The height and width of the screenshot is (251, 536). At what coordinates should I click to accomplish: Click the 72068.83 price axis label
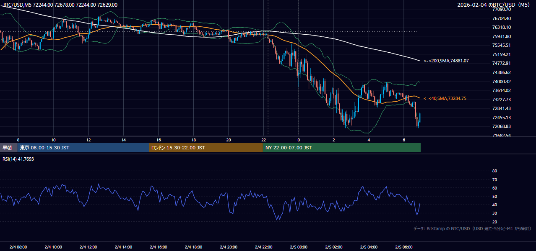click(502, 126)
